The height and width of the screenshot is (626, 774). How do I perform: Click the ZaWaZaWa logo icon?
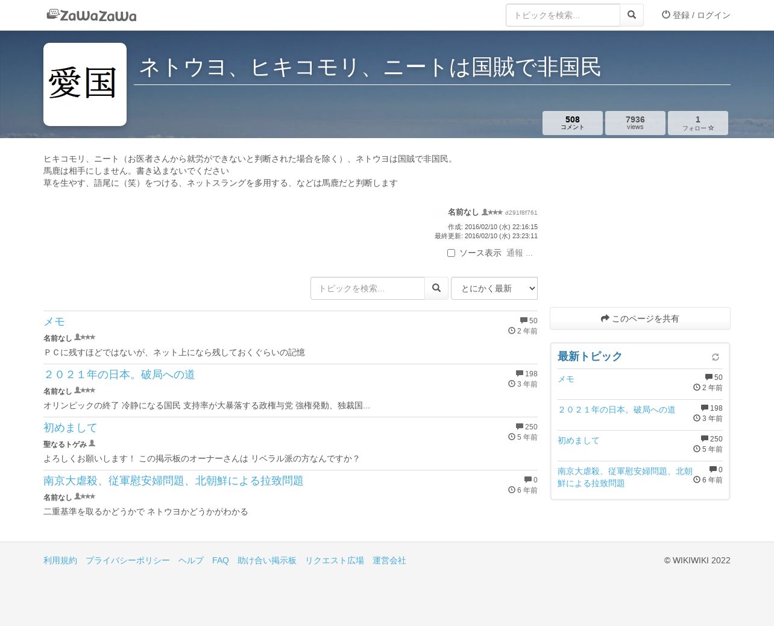point(53,14)
